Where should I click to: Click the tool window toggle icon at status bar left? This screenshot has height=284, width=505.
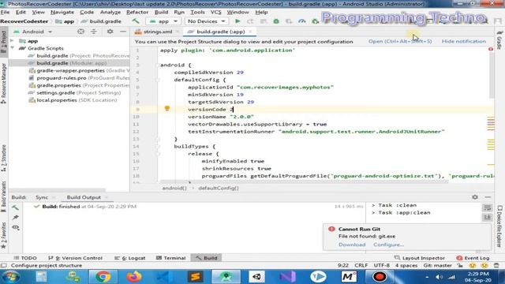click(3, 265)
